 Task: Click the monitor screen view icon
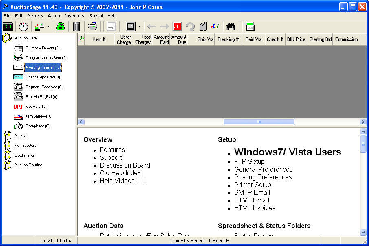pos(131,26)
